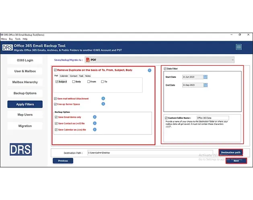Image resolution: width=253 pixels, height=200 pixels.
Task: Check the From checkbox
Action: (88, 82)
